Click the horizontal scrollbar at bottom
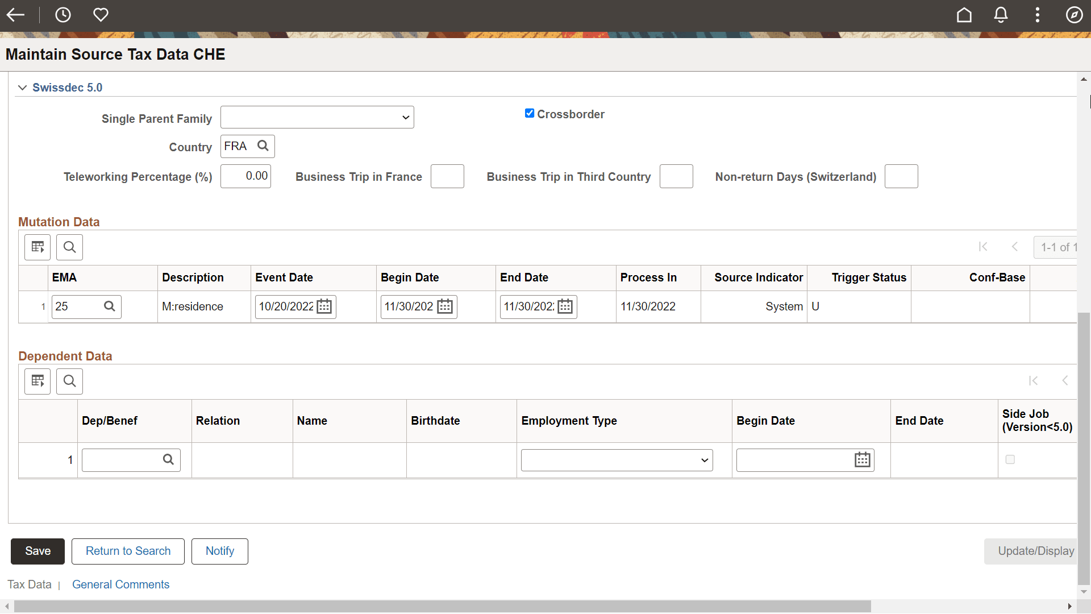 tap(443, 607)
